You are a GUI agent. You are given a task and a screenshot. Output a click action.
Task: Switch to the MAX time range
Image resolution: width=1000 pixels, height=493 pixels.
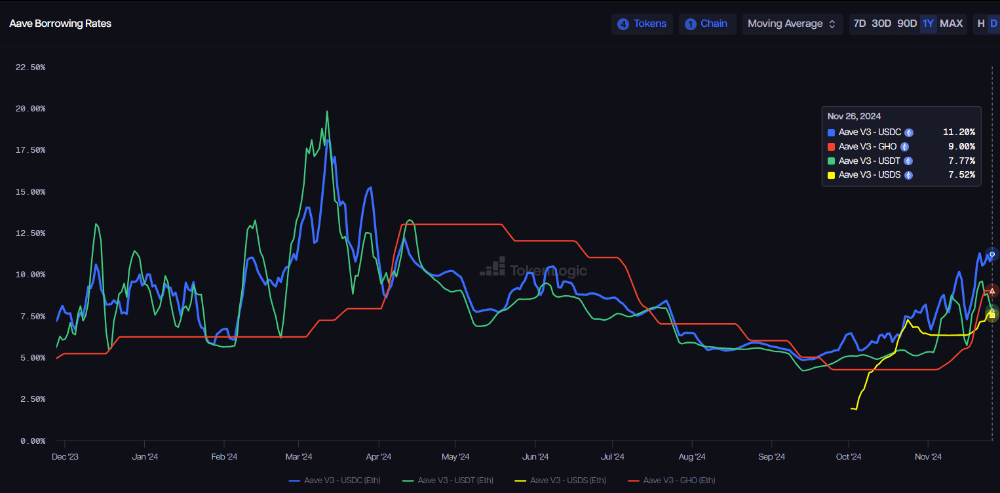pos(951,24)
